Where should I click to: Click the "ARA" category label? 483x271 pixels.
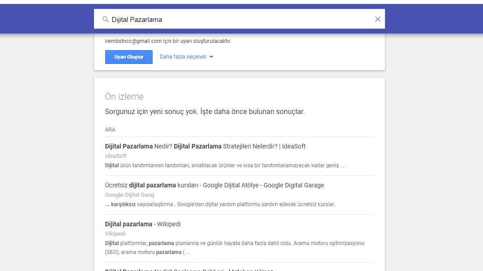[110, 129]
